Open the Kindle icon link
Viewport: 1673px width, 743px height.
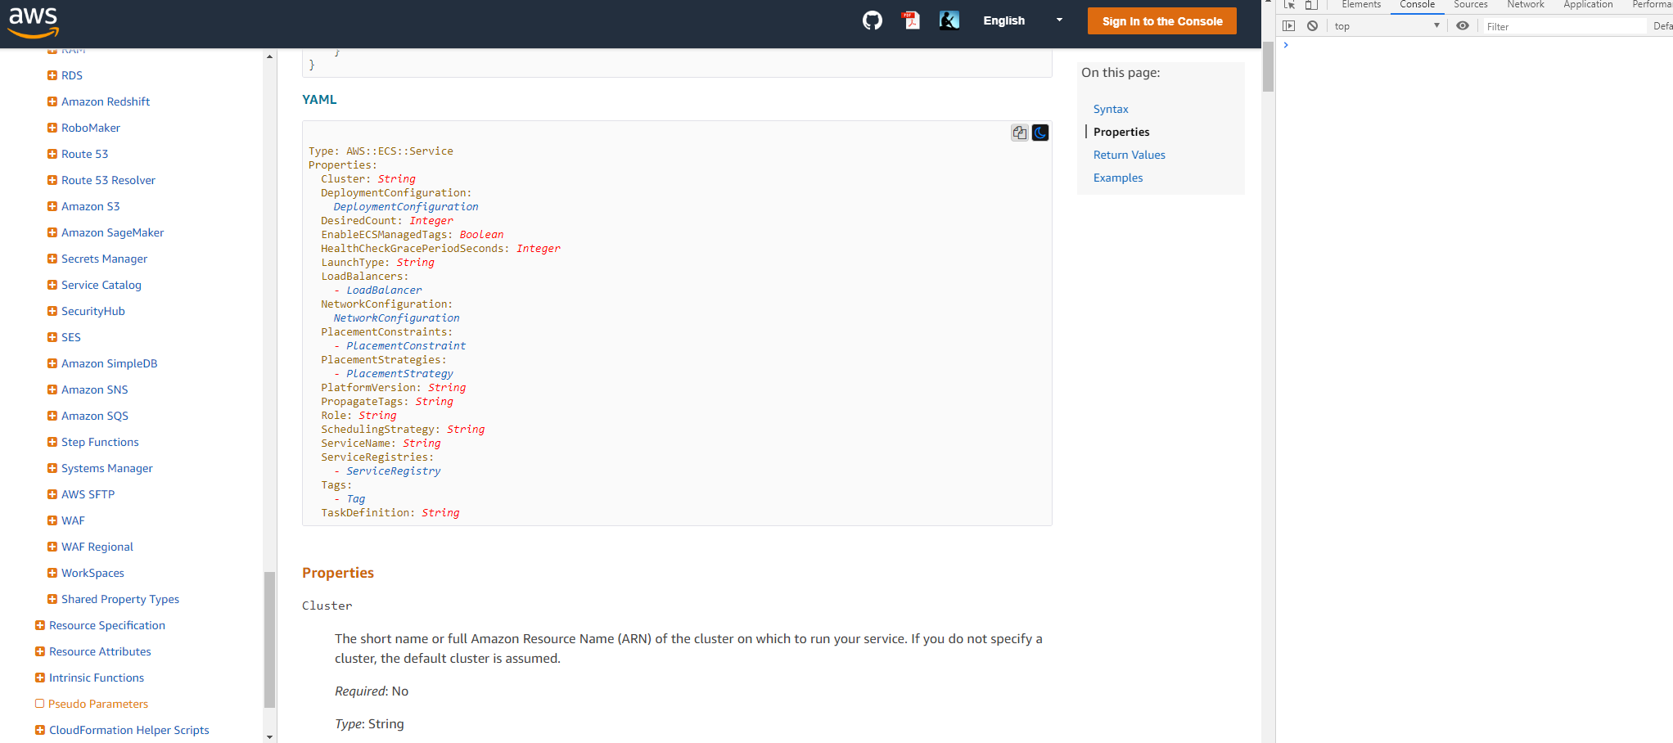[949, 20]
